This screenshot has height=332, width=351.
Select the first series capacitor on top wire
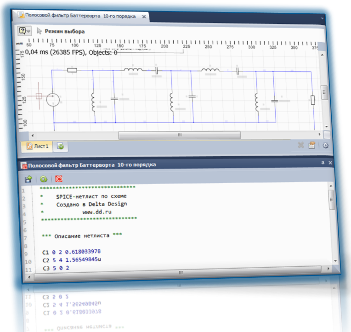[157, 71]
